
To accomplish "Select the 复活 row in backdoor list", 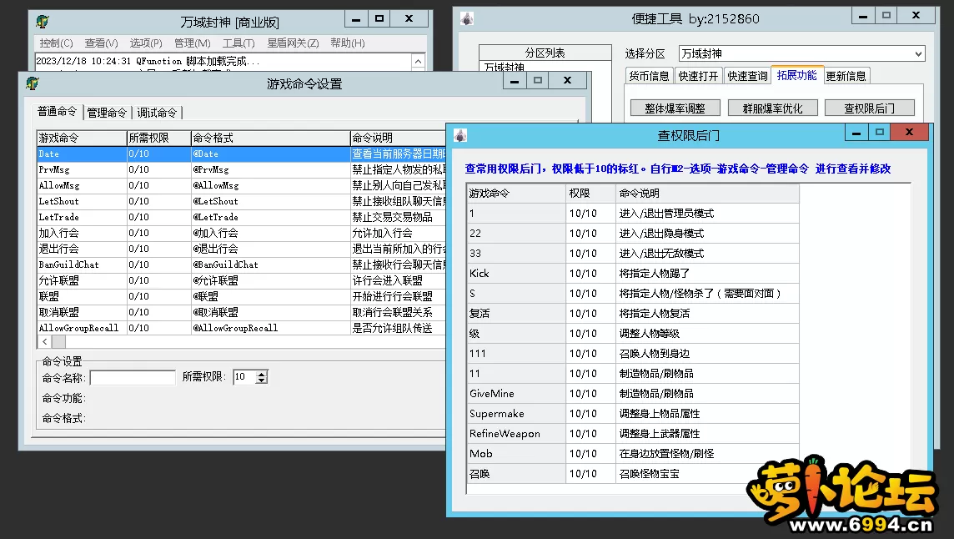I will pyautogui.click(x=633, y=314).
